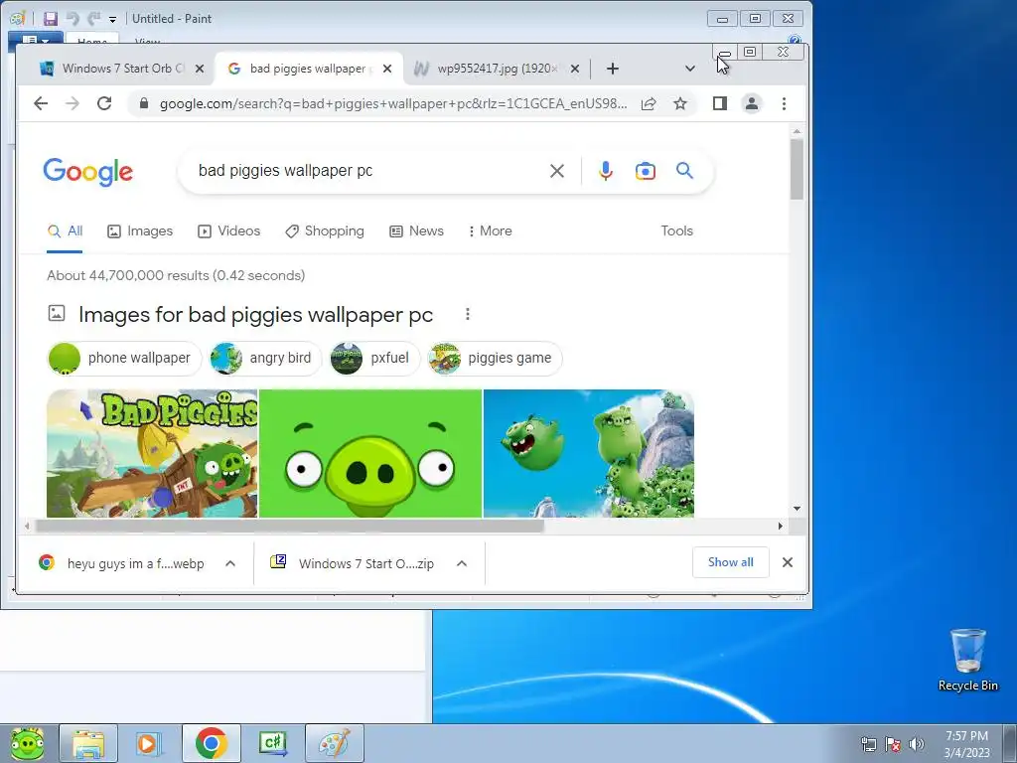Open Windows Explorer from the taskbar
The height and width of the screenshot is (763, 1017).
[x=88, y=743]
